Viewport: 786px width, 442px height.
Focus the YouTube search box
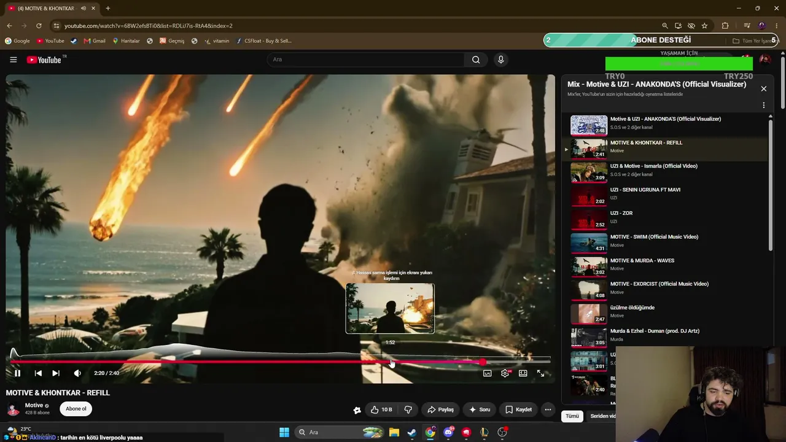click(365, 60)
